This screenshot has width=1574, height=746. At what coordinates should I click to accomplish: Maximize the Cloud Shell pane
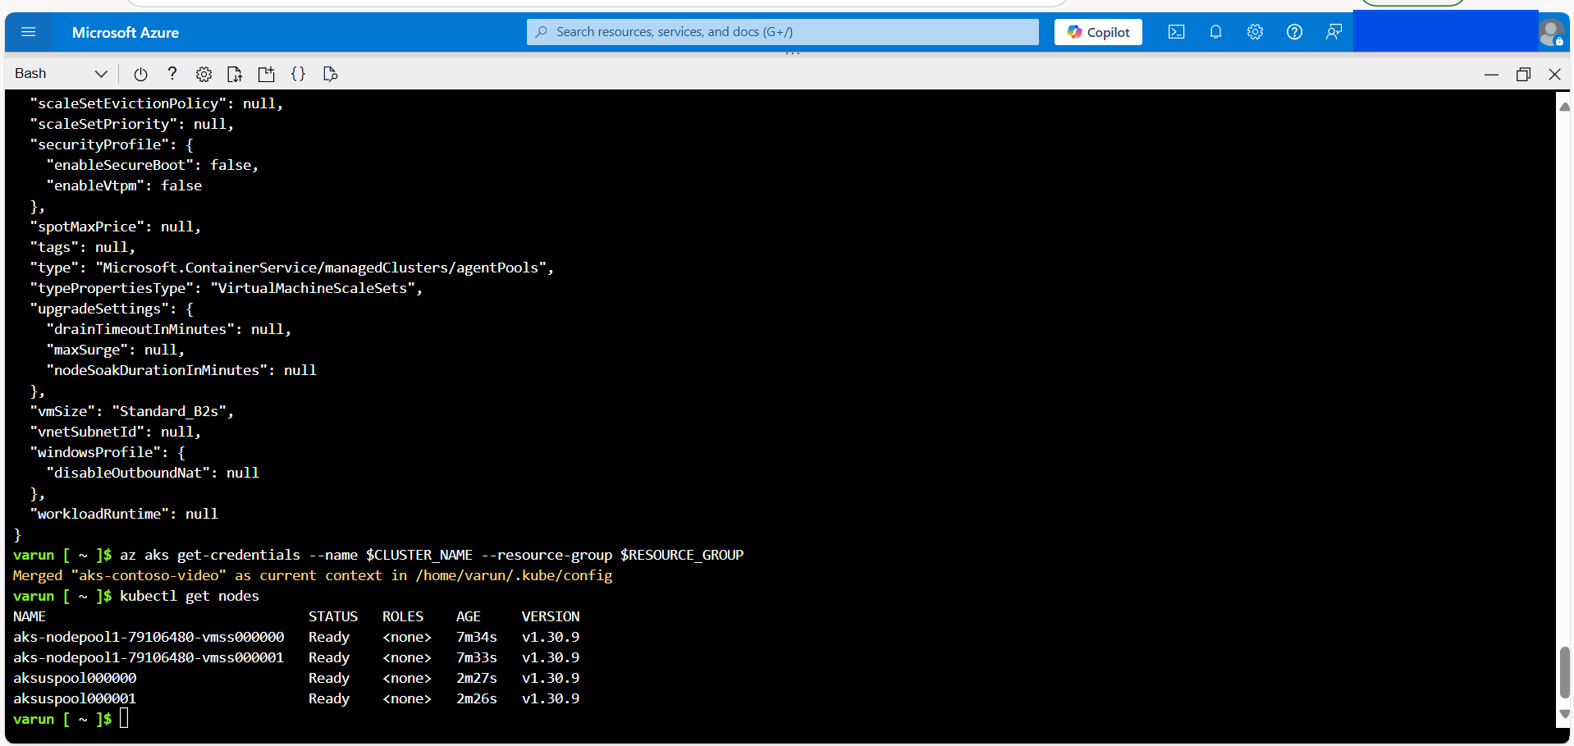pyautogui.click(x=1523, y=75)
